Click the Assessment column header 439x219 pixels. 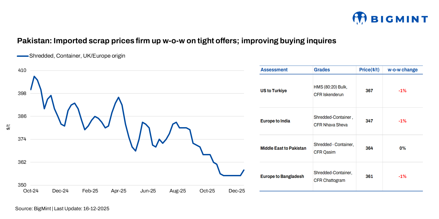(274, 70)
